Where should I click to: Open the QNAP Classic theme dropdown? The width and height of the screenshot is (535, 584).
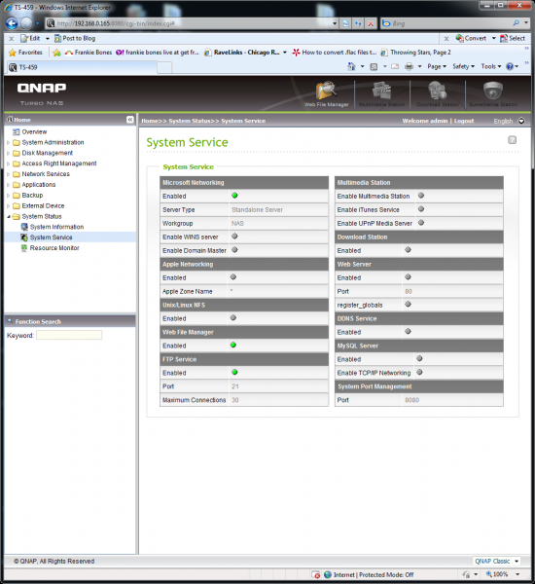click(516, 561)
